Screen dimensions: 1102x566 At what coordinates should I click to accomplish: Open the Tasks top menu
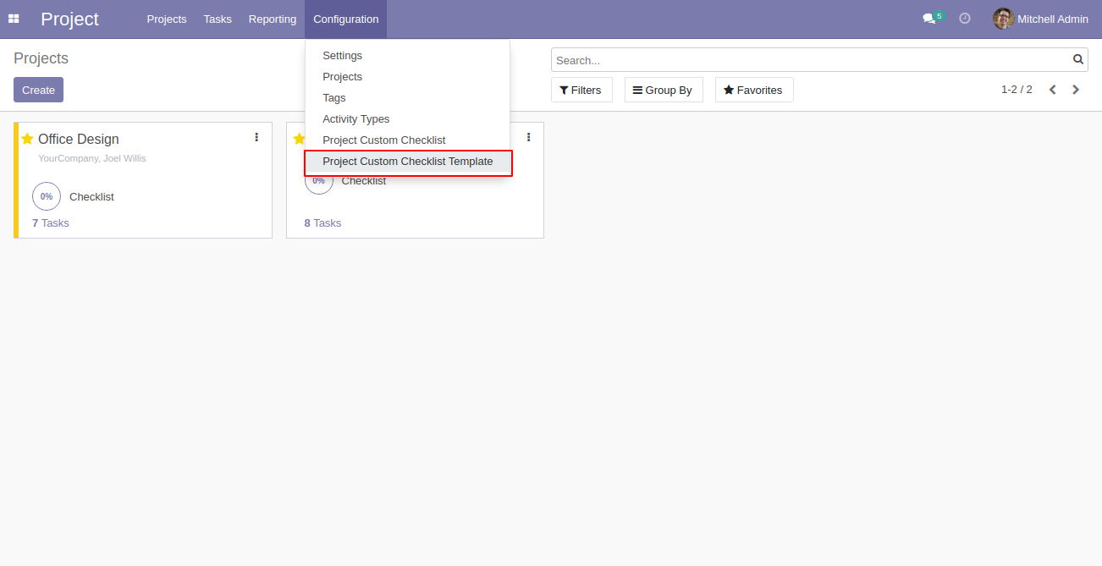pyautogui.click(x=218, y=19)
